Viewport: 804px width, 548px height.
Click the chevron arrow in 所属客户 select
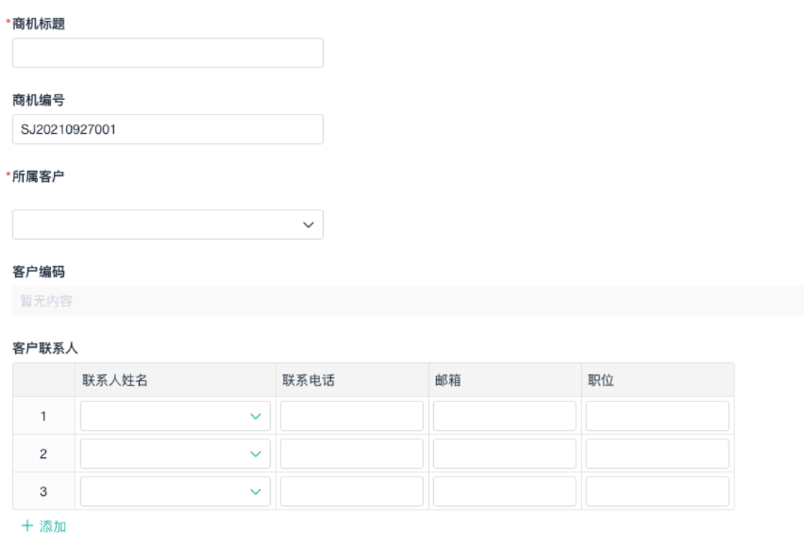pos(308,224)
